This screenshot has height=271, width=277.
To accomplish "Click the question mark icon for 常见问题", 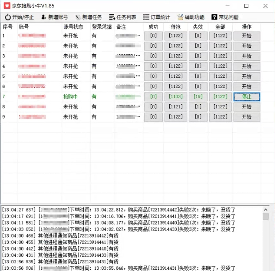I will pos(214,17).
